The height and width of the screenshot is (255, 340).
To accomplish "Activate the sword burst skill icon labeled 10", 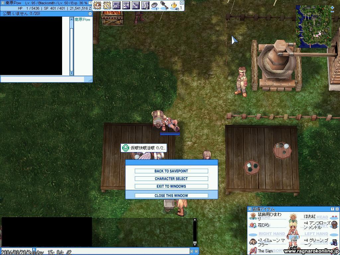I will [107, 5].
